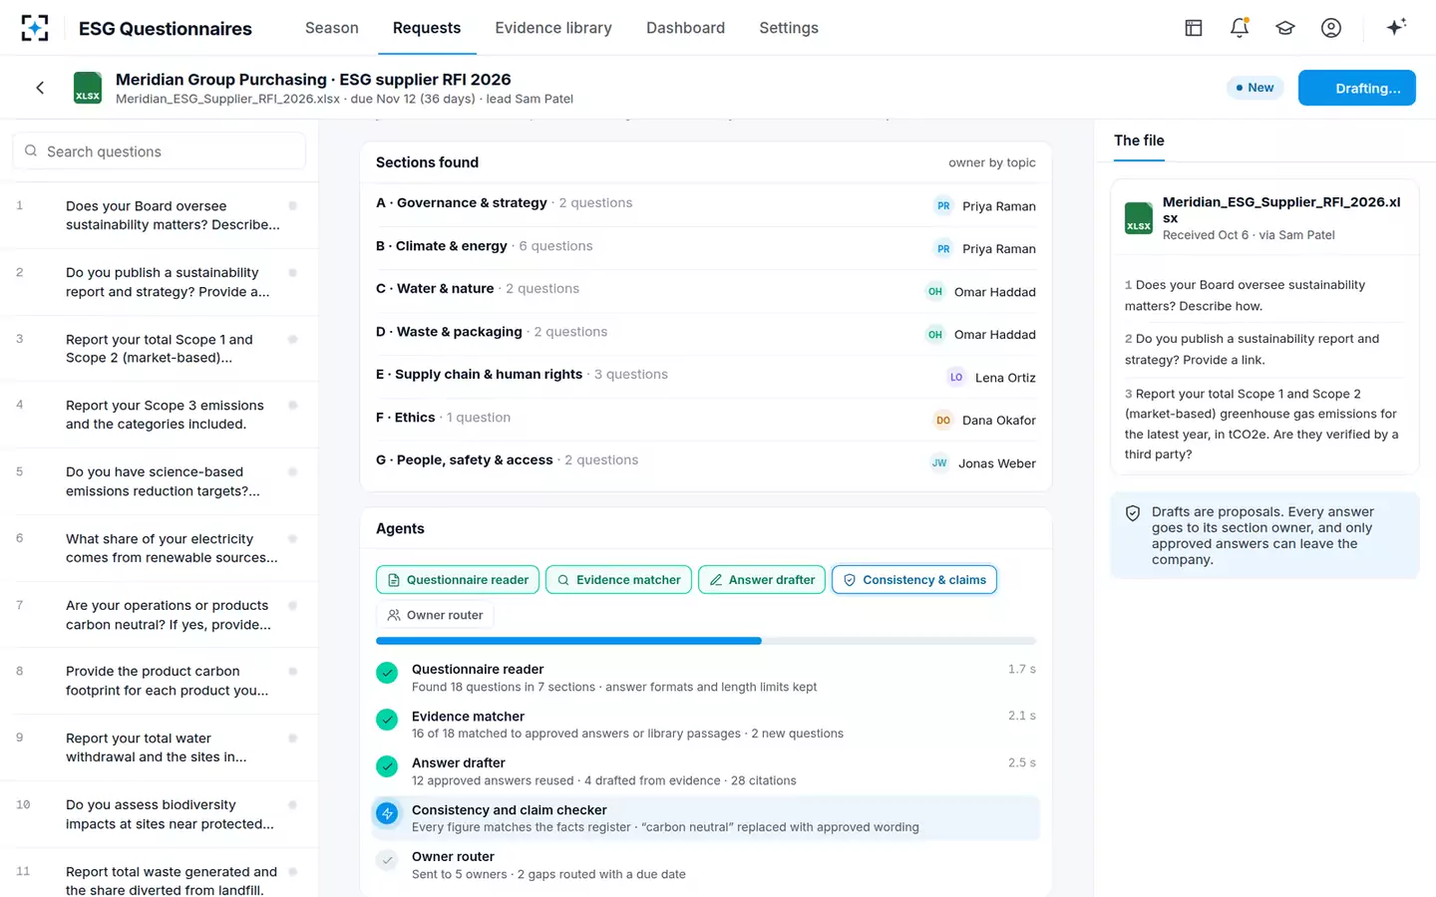The width and height of the screenshot is (1436, 897).
Task: Open the Season tab
Action: pyautogui.click(x=332, y=28)
